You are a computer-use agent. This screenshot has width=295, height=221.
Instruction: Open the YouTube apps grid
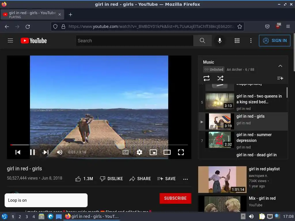click(237, 41)
